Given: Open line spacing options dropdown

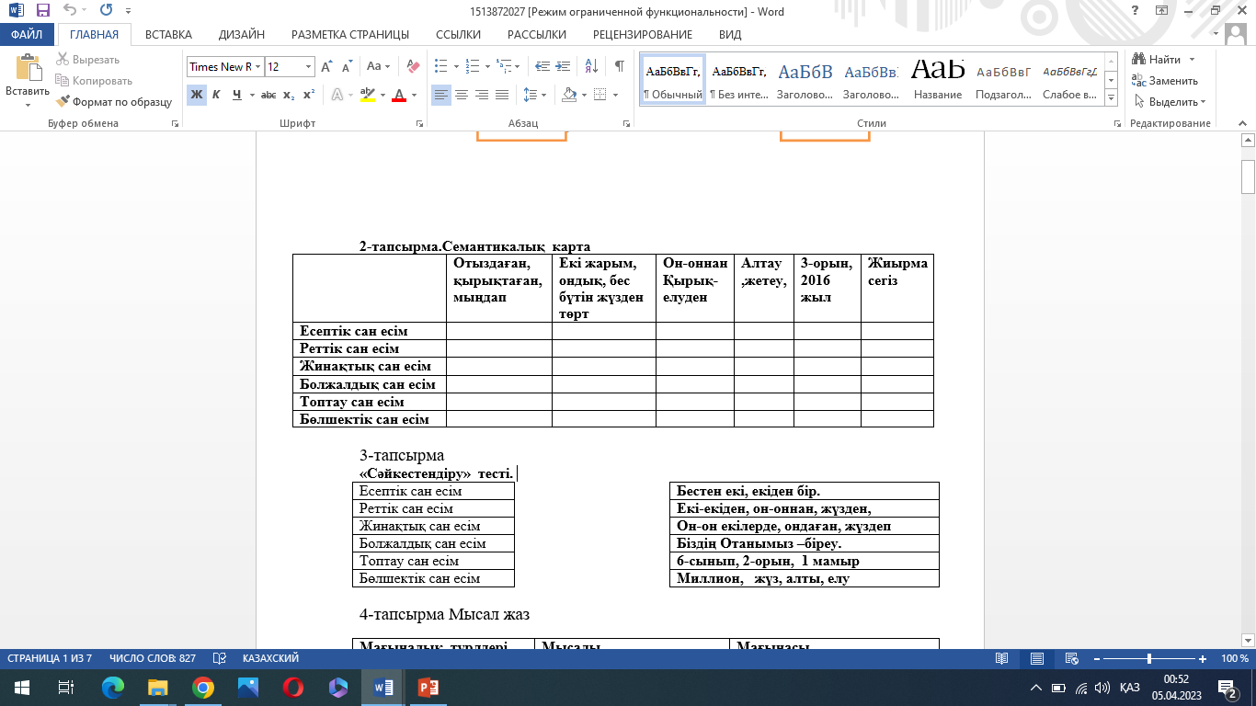Looking at the screenshot, I should [x=532, y=95].
